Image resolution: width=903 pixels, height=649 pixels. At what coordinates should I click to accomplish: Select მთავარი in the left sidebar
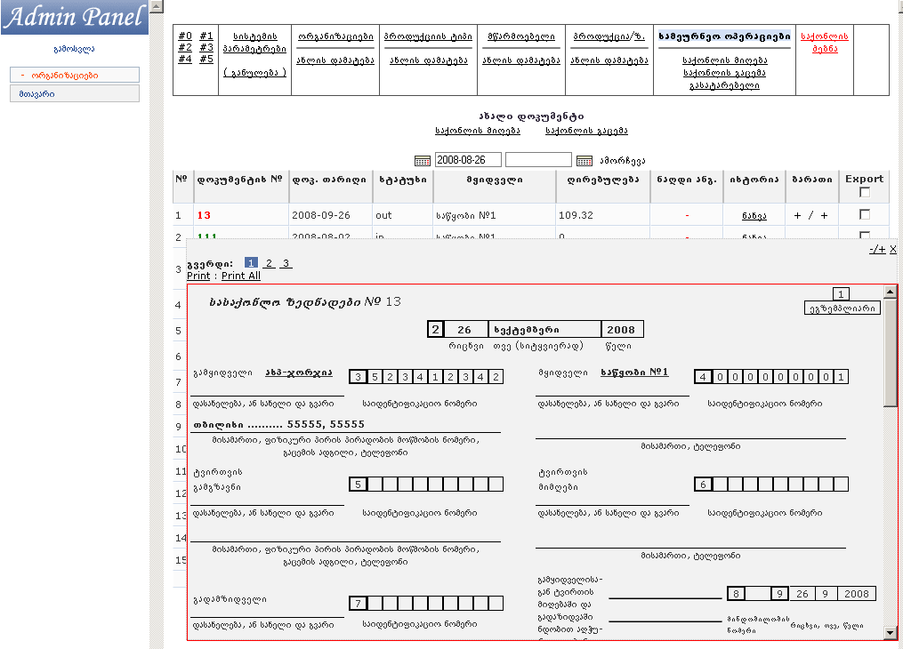pyautogui.click(x=75, y=93)
